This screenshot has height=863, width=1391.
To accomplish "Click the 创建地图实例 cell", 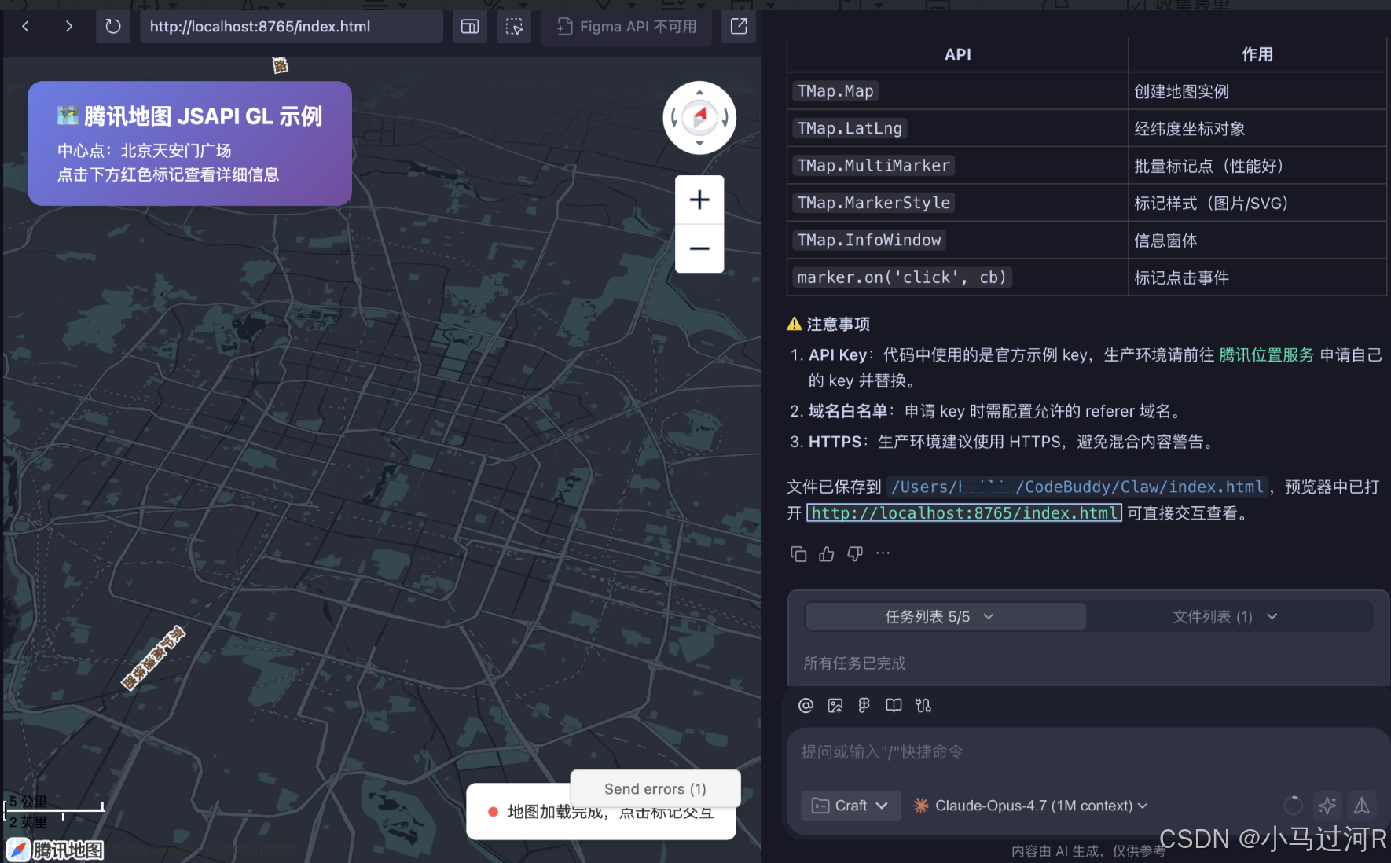I will (1257, 91).
